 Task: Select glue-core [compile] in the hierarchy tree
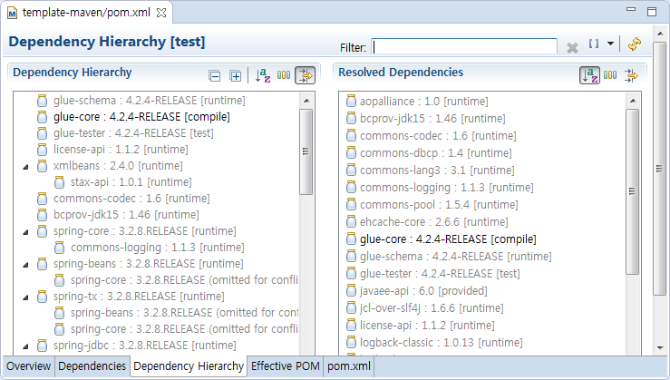[x=141, y=117]
